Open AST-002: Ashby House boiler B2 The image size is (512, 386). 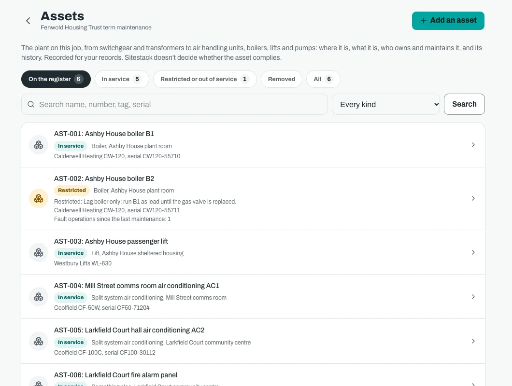pyautogui.click(x=253, y=198)
